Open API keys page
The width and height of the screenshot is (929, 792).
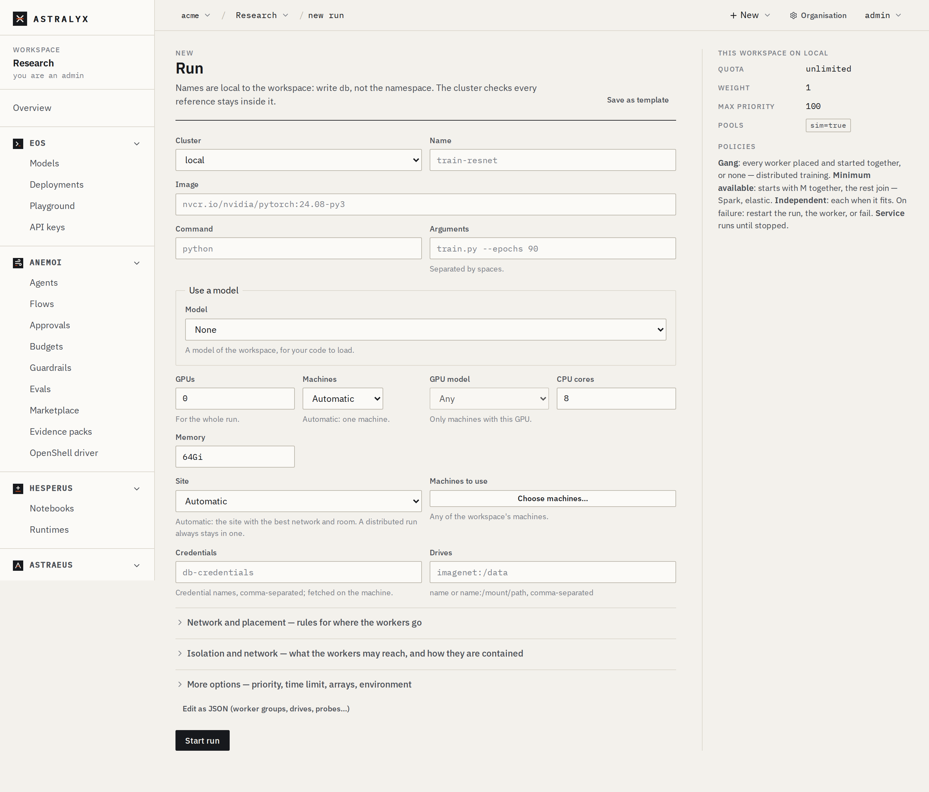pos(47,227)
